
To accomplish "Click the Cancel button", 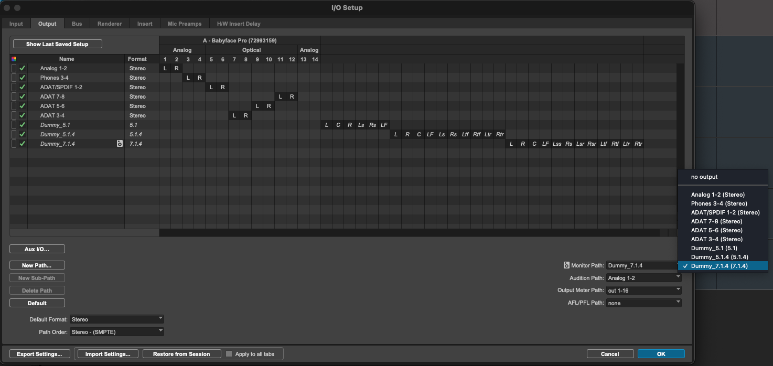I will [610, 354].
